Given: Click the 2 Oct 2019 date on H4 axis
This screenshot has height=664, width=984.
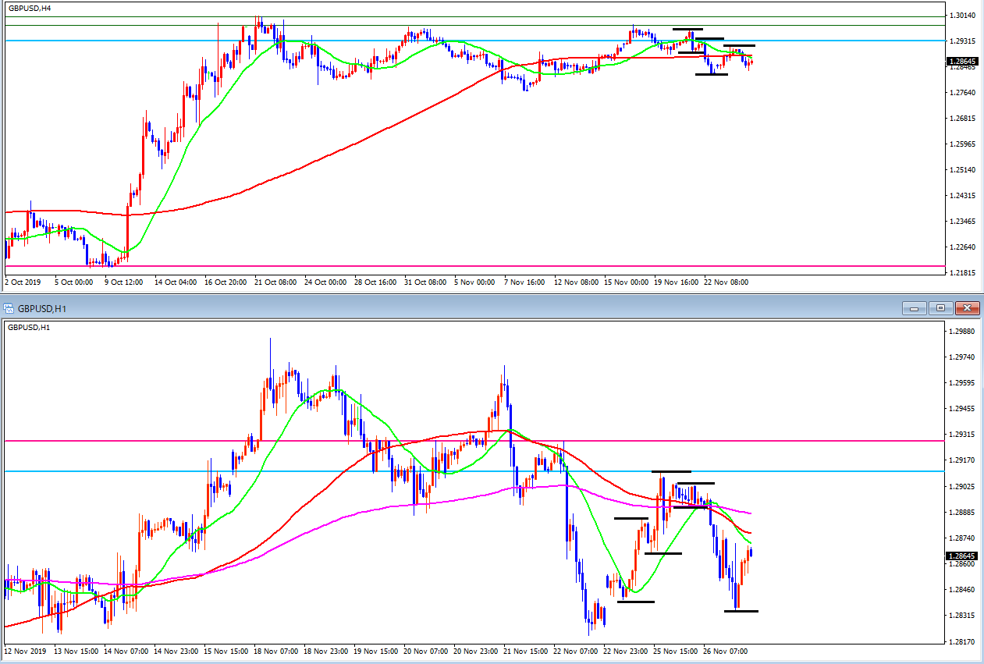Looking at the screenshot, I should [21, 282].
